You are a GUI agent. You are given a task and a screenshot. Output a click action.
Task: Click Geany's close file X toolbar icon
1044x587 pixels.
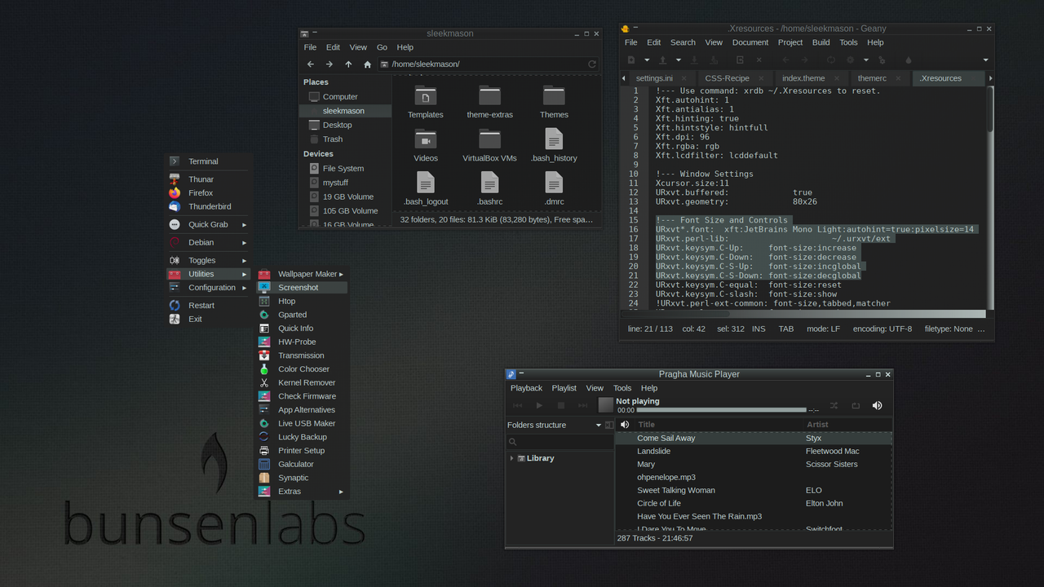point(759,60)
